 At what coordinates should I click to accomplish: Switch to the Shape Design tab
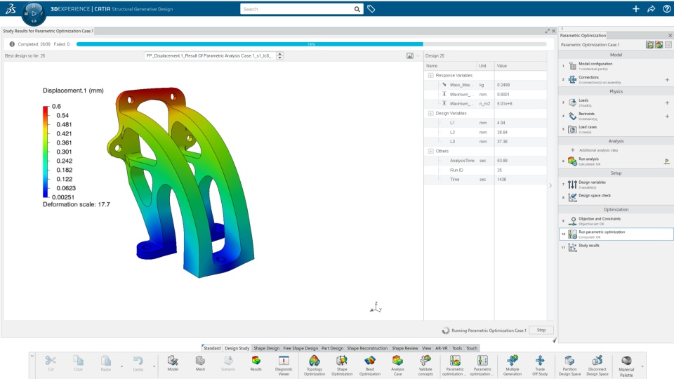pyautogui.click(x=267, y=348)
